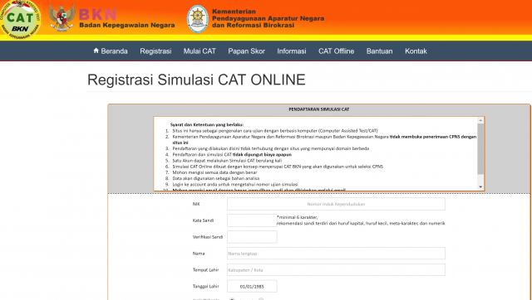532x300 pixels.
Task: Click term 1 'Situs ini hanya sebagai pengenalan'
Action: (275, 131)
